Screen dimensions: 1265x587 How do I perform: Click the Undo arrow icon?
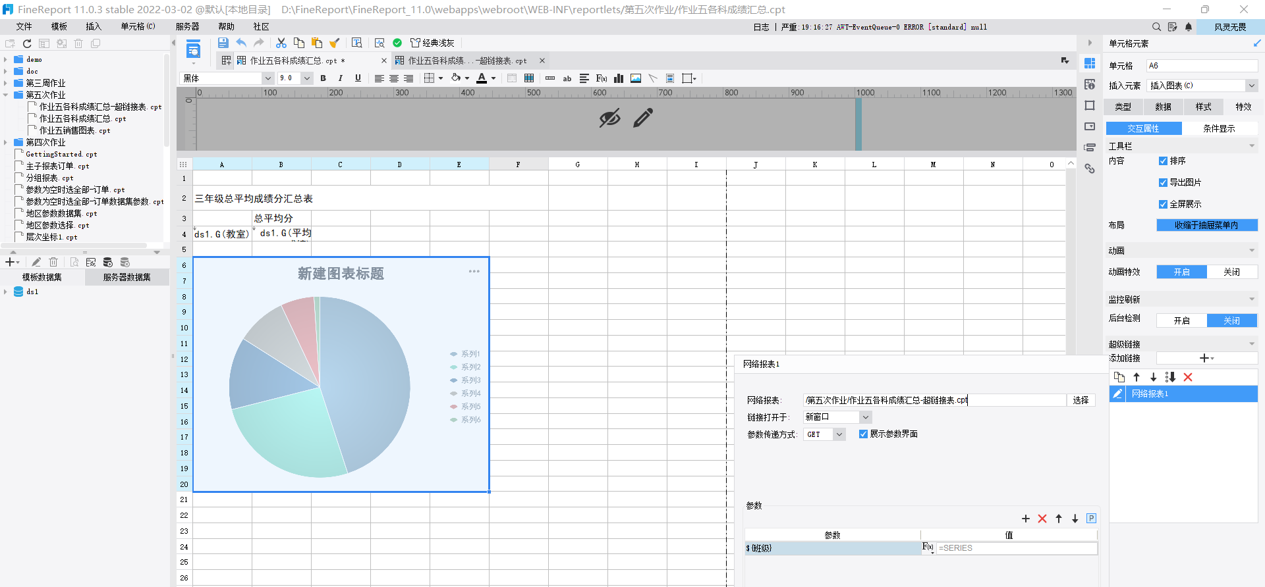point(241,43)
